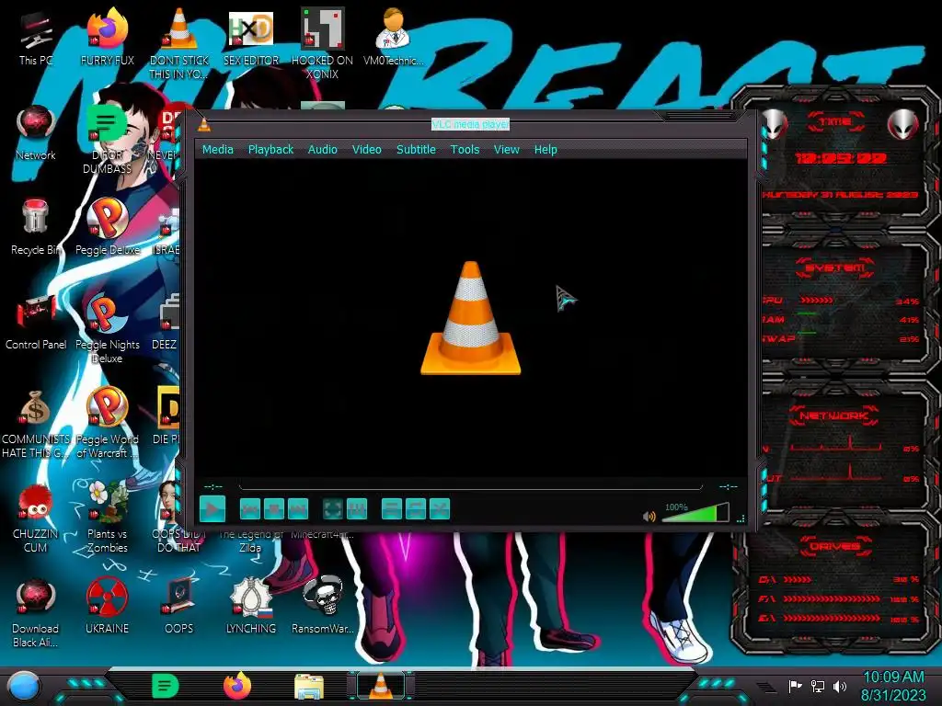
Task: Open the View menu
Action: pos(507,150)
